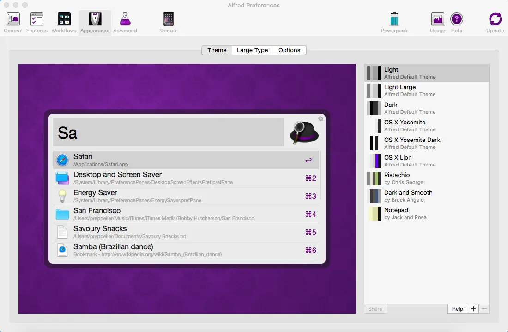Viewport: 508px width, 332px height.
Task: Select the Safari result row
Action: coord(186,160)
